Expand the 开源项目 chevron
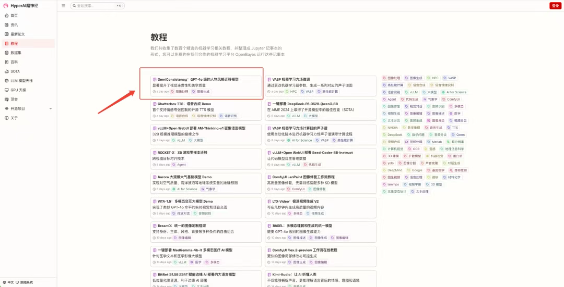 [51, 108]
